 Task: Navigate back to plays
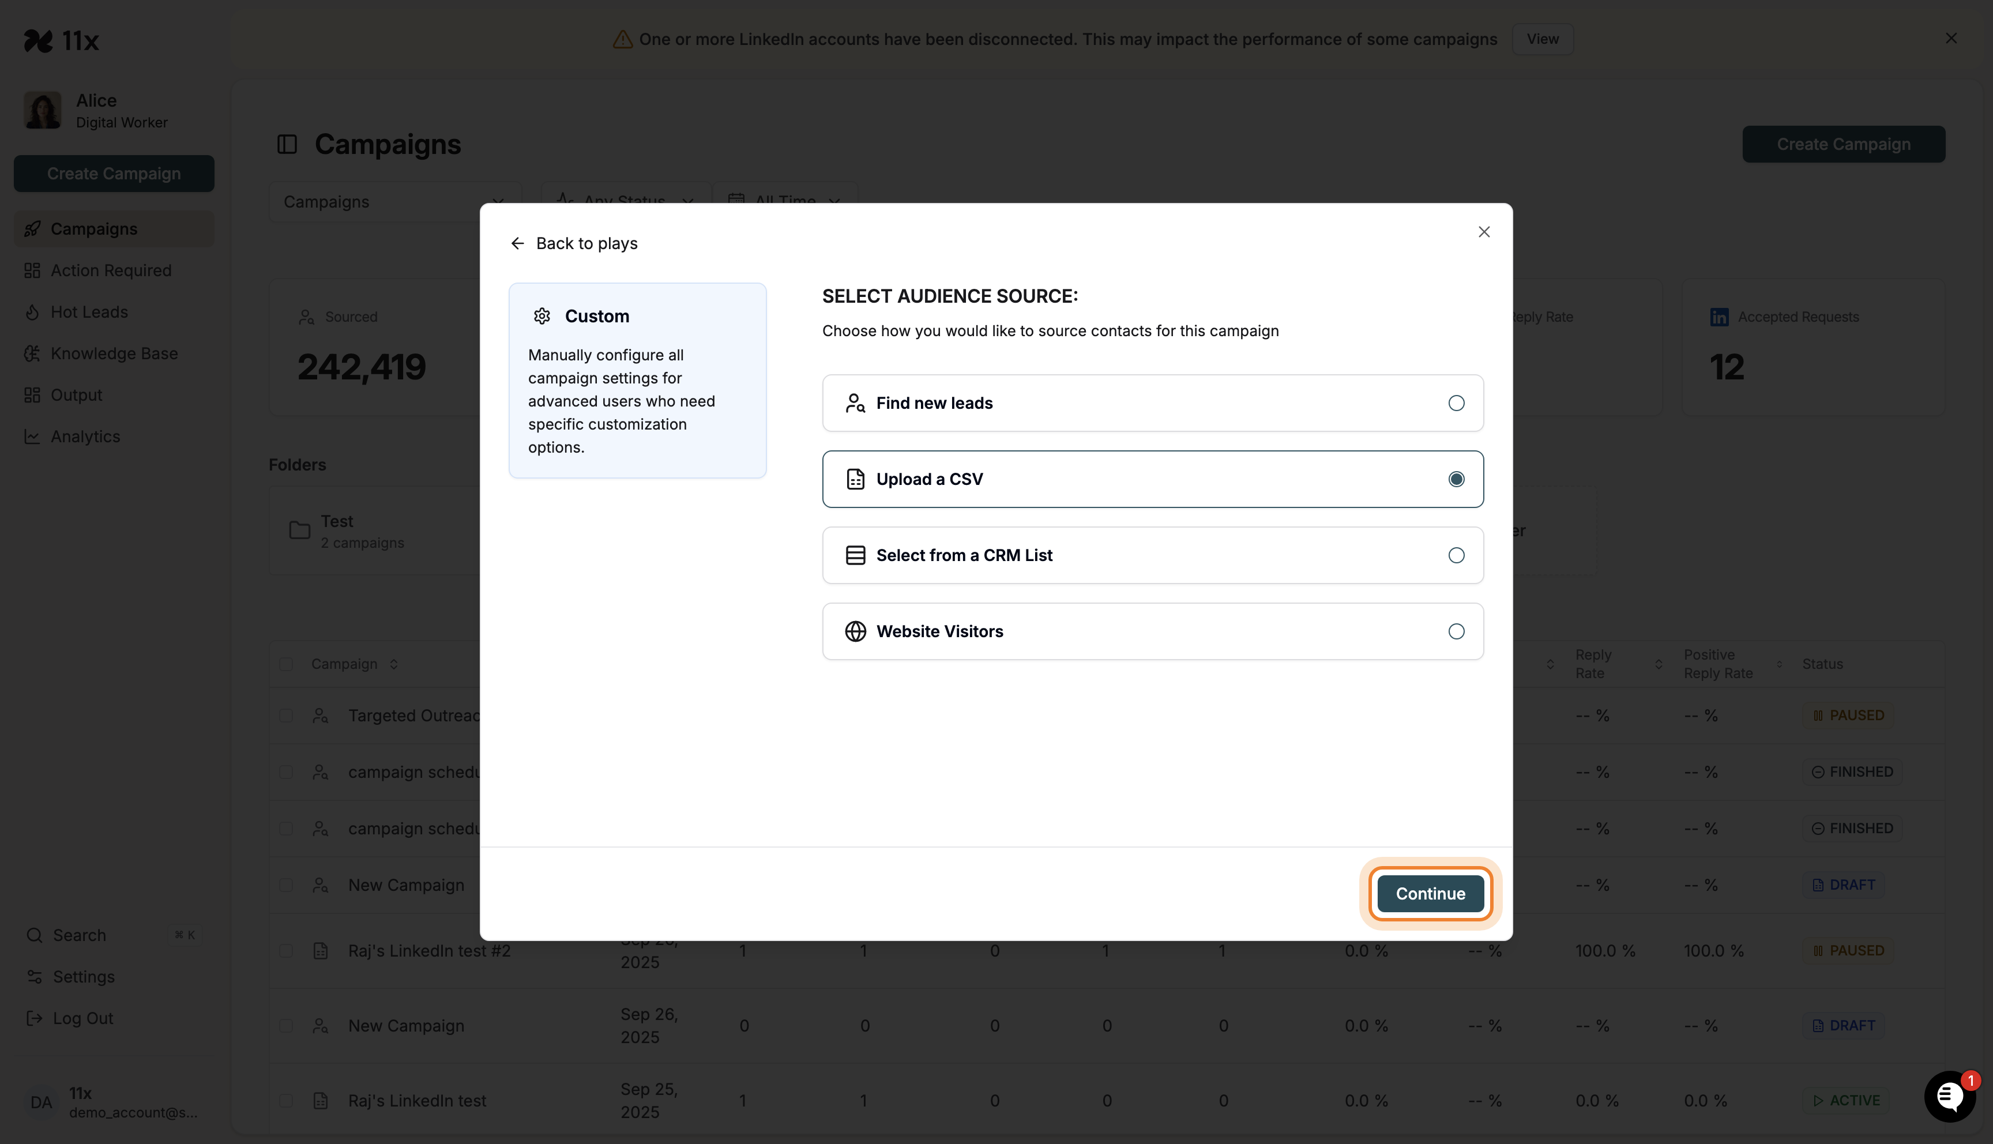click(x=573, y=243)
